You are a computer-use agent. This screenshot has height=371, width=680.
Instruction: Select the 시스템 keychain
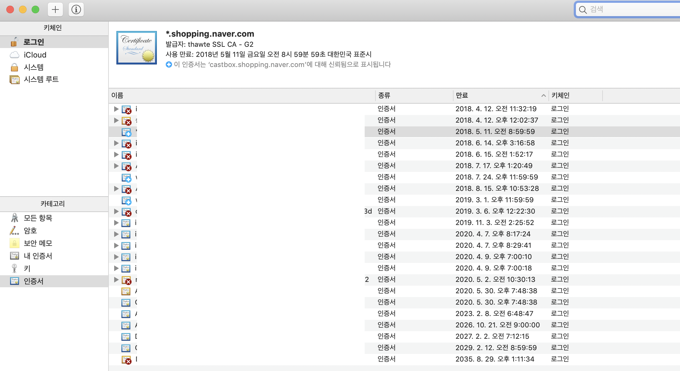click(34, 67)
